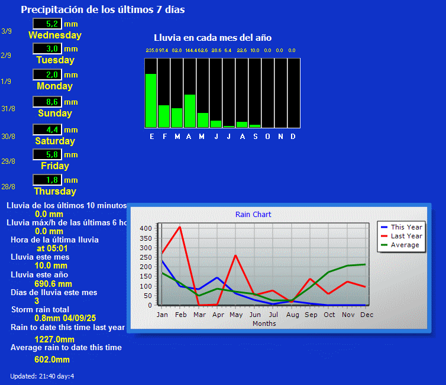Click the month letter S under the bars
Image resolution: width=446 pixels, height=385 pixels.
coord(256,137)
